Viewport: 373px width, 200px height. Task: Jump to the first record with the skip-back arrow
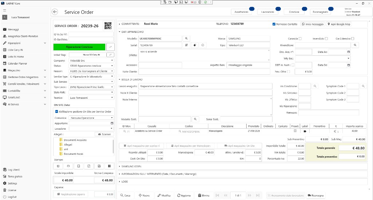point(217,195)
